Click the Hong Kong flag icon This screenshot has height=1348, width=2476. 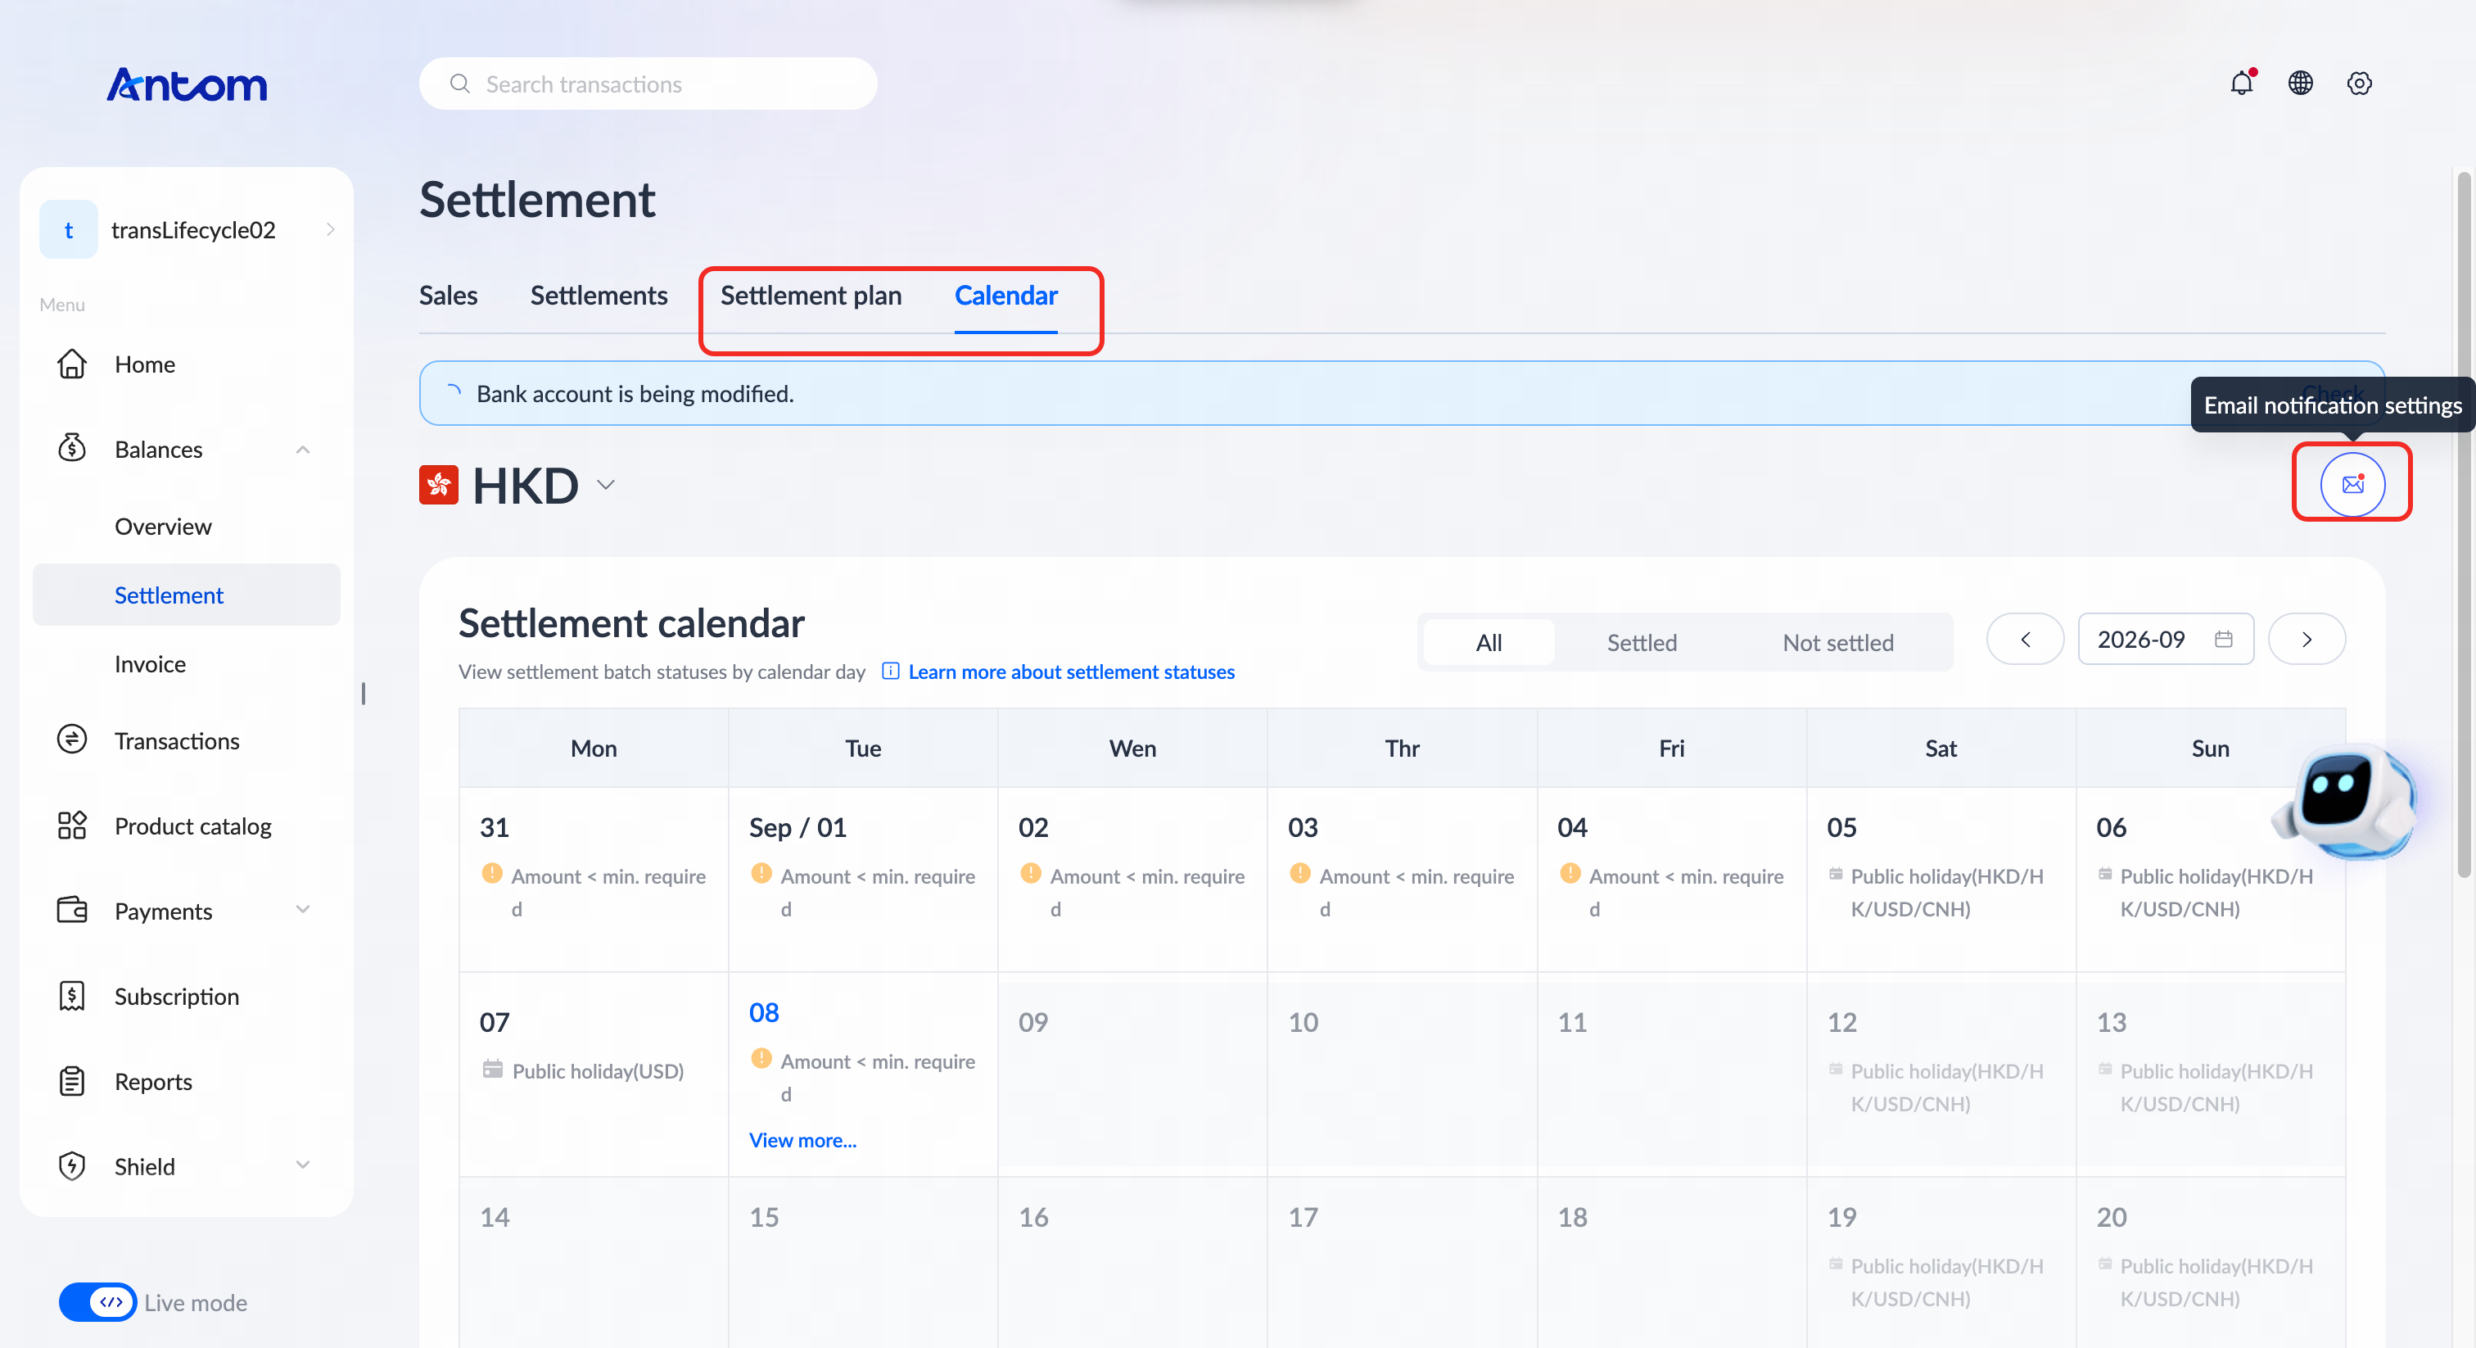click(x=438, y=485)
